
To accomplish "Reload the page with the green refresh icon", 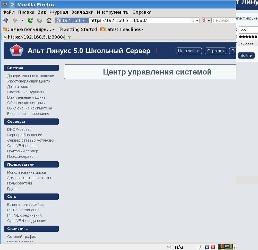I will (x=30, y=20).
